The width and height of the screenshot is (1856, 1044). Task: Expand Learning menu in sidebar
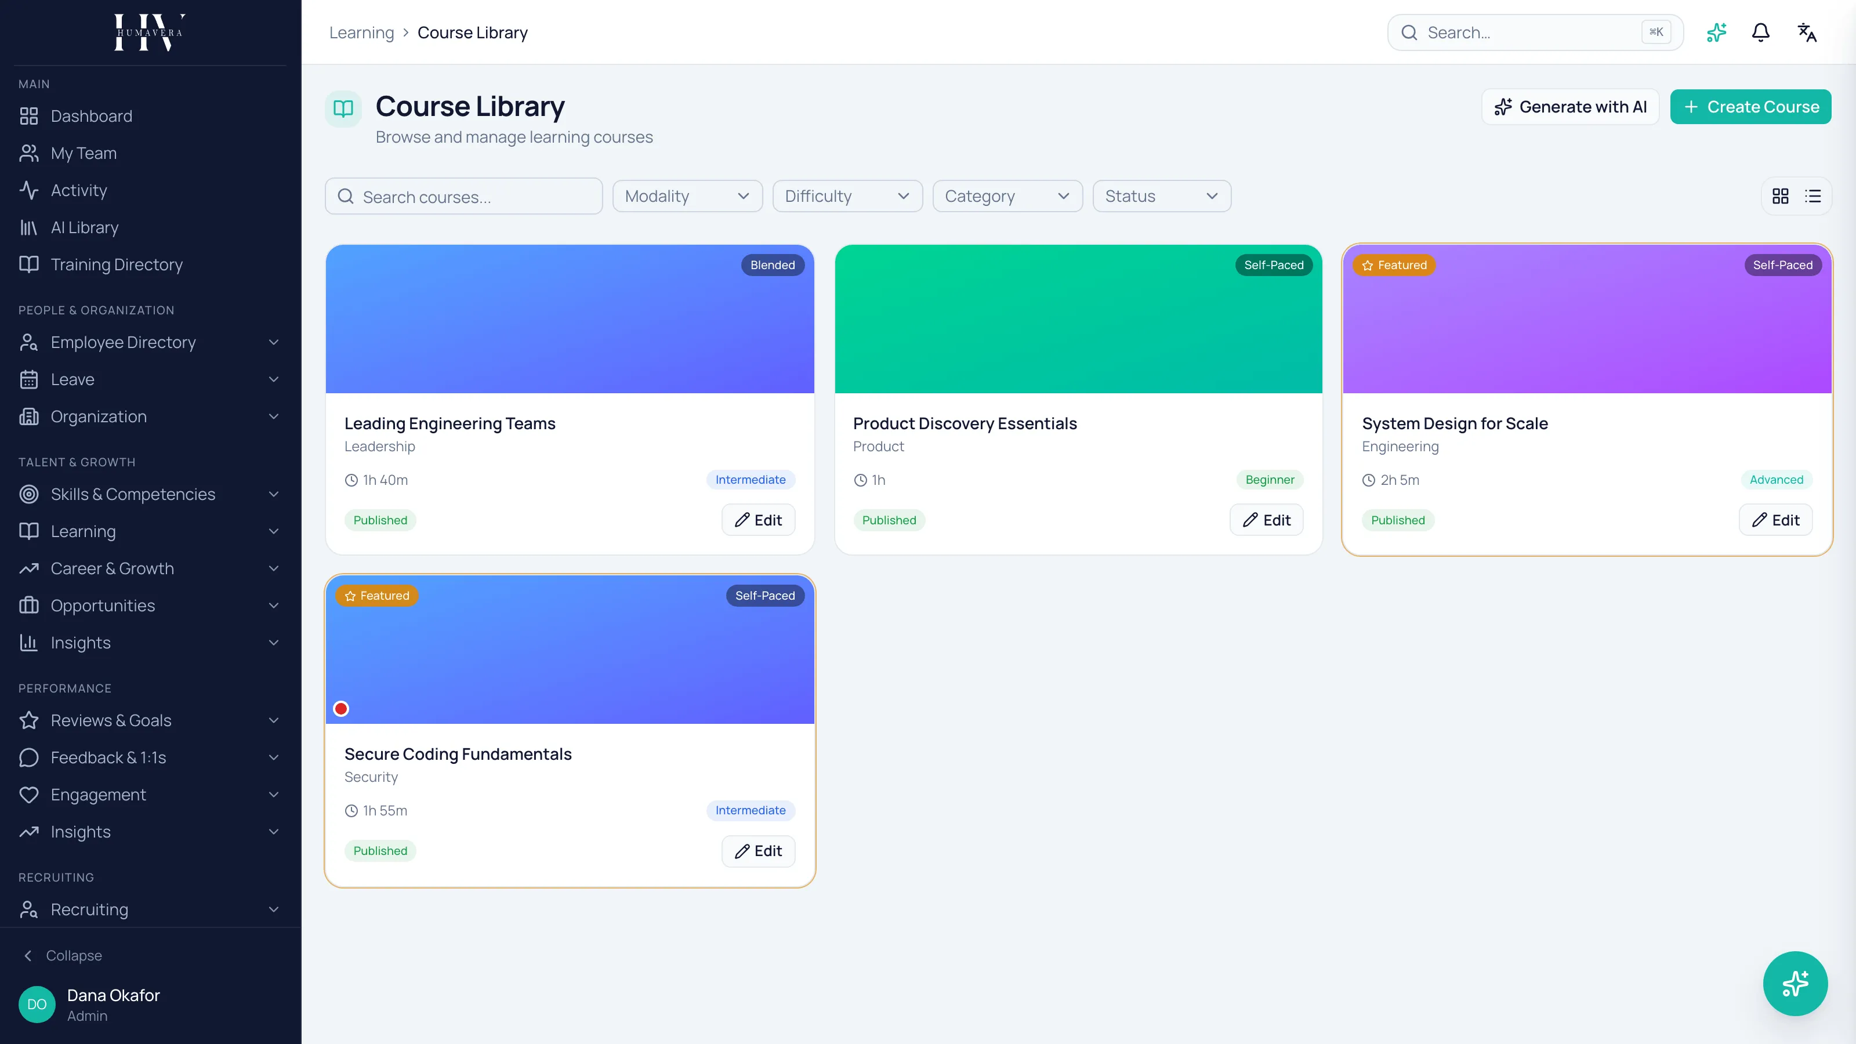click(x=150, y=532)
